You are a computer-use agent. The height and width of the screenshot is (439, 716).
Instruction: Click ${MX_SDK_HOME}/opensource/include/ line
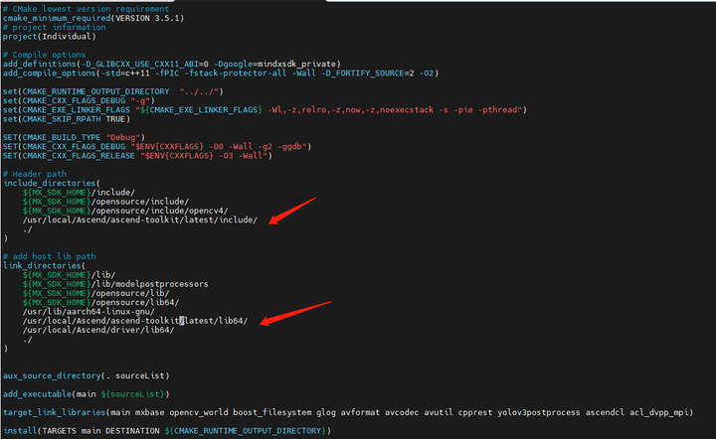[106, 202]
